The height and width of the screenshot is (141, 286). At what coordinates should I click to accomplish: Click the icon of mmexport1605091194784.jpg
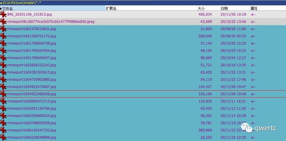coord(3,109)
